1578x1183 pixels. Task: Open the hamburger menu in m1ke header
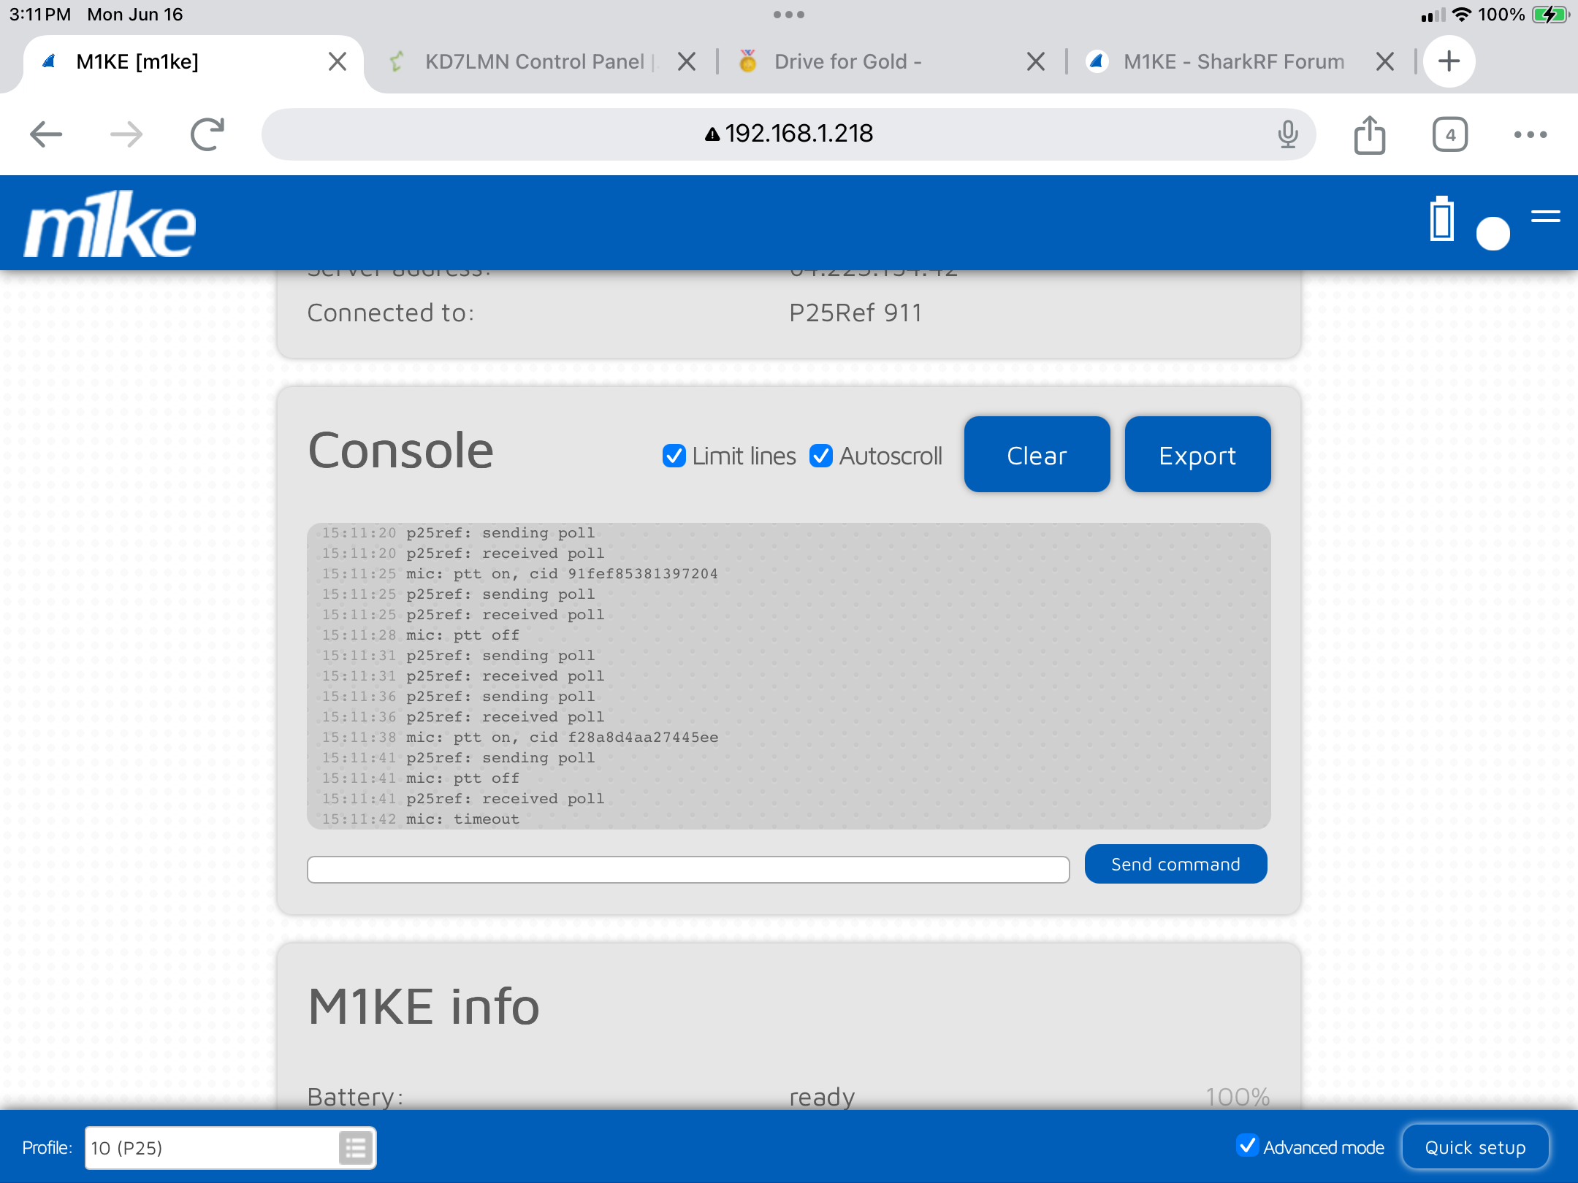[1545, 216]
